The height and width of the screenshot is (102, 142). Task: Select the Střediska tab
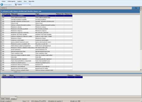pyautogui.click(x=13, y=99)
